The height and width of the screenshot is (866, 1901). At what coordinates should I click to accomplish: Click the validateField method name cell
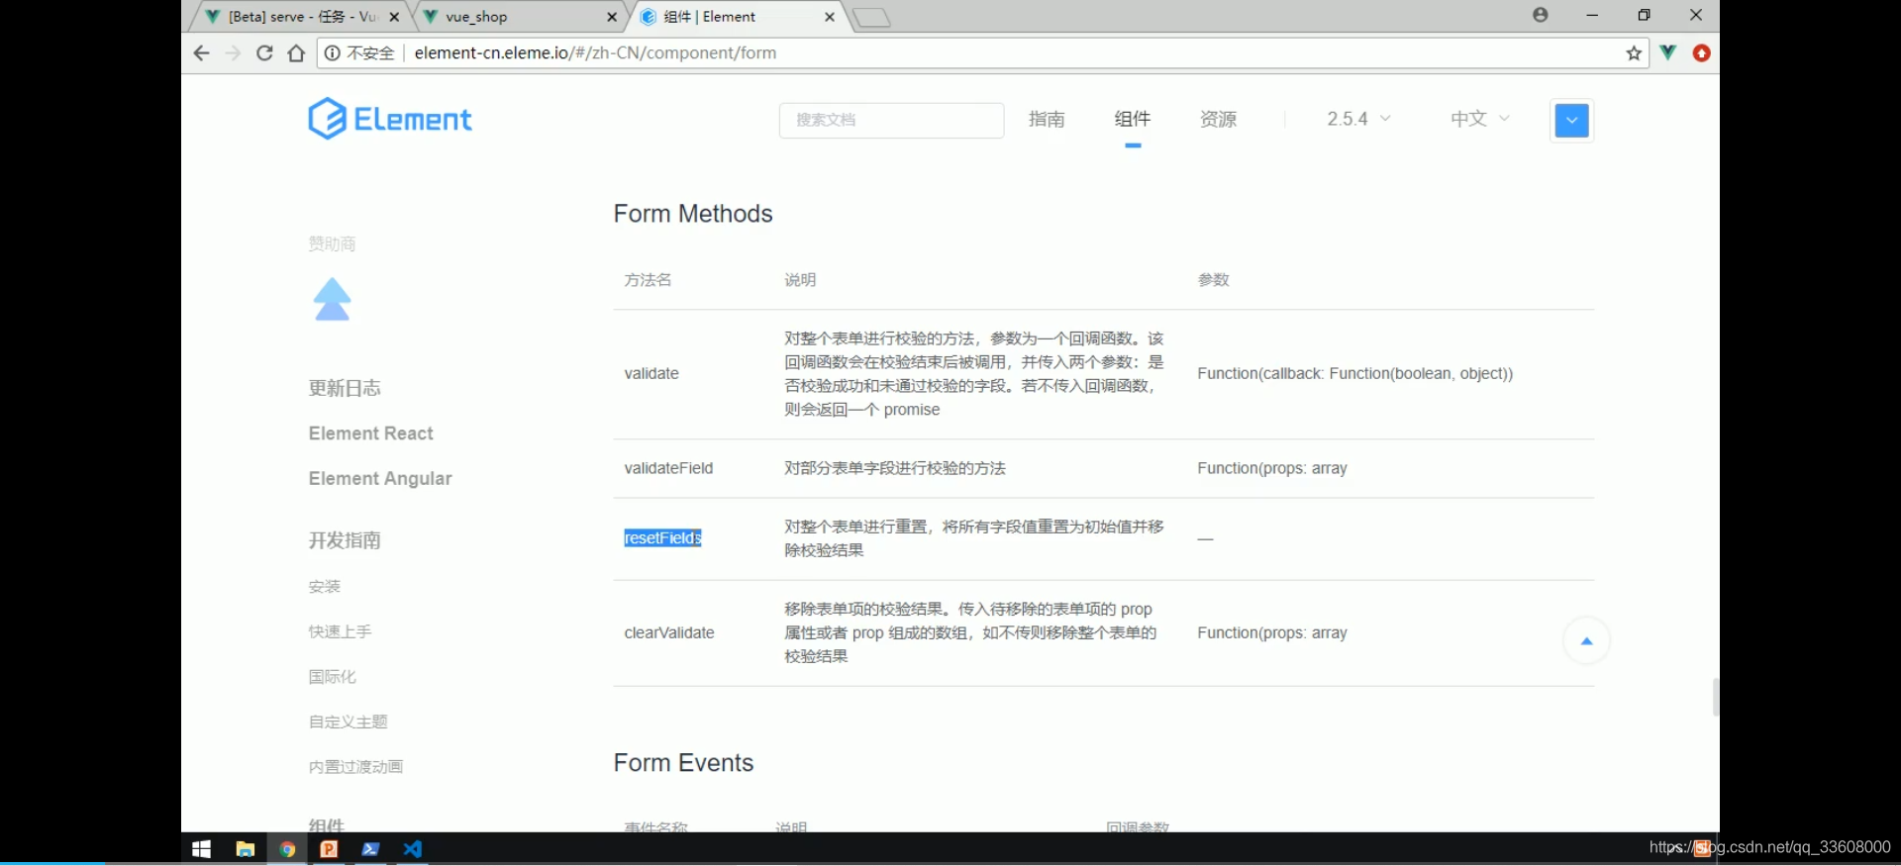[x=668, y=468]
